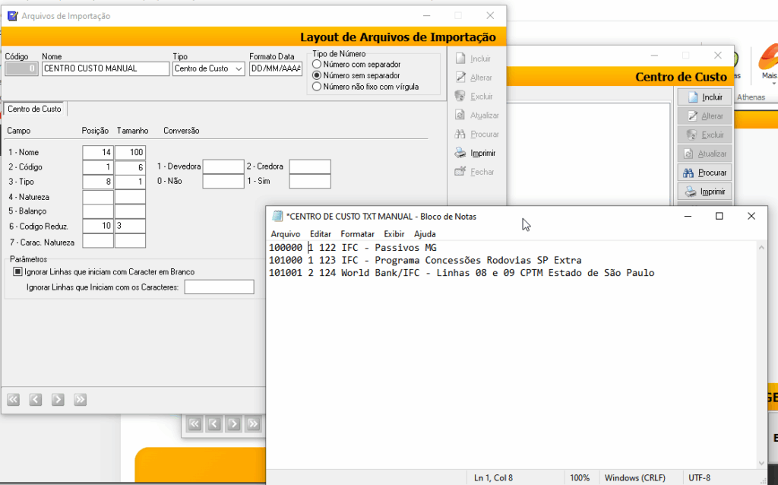778x485 pixels.
Task: Click the Nome field 'CENTRO CUSTO MANUAL'
Action: [106, 68]
